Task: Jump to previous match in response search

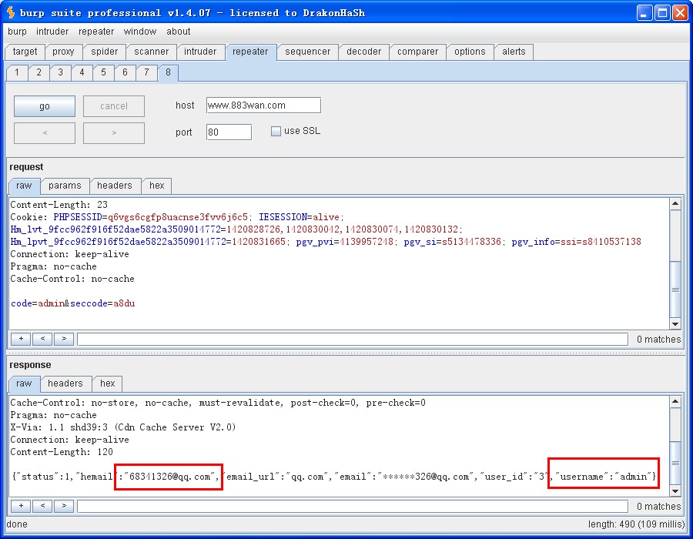Action: pyautogui.click(x=42, y=506)
